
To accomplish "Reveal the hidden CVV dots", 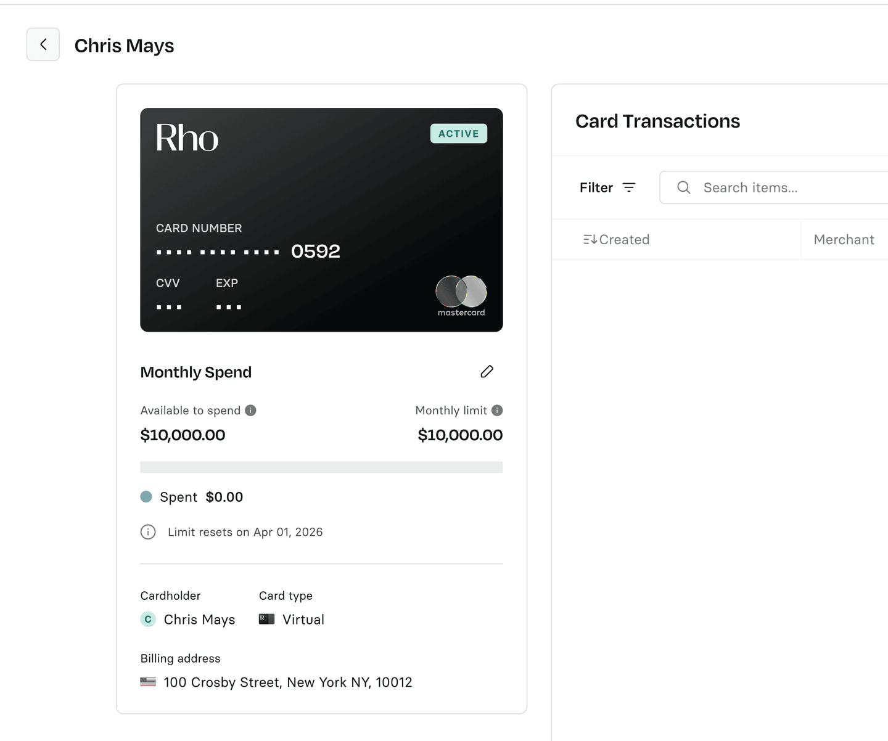I will pos(168,306).
